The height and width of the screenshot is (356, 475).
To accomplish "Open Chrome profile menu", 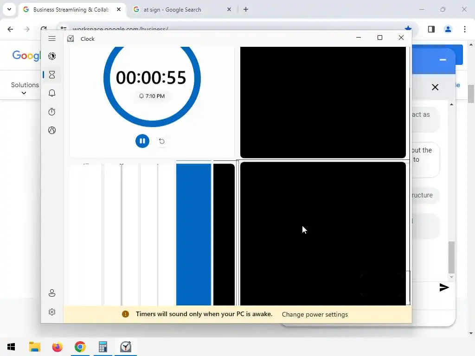I will coord(448,29).
